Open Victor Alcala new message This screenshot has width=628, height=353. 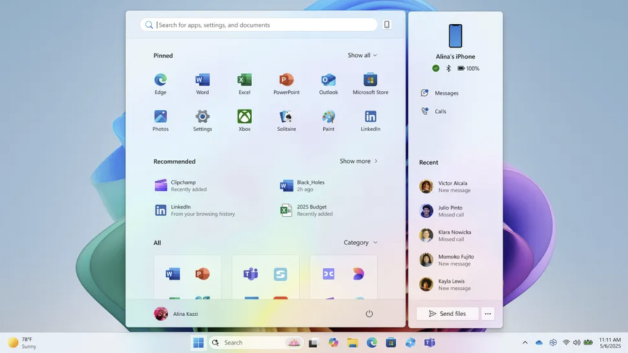445,186
